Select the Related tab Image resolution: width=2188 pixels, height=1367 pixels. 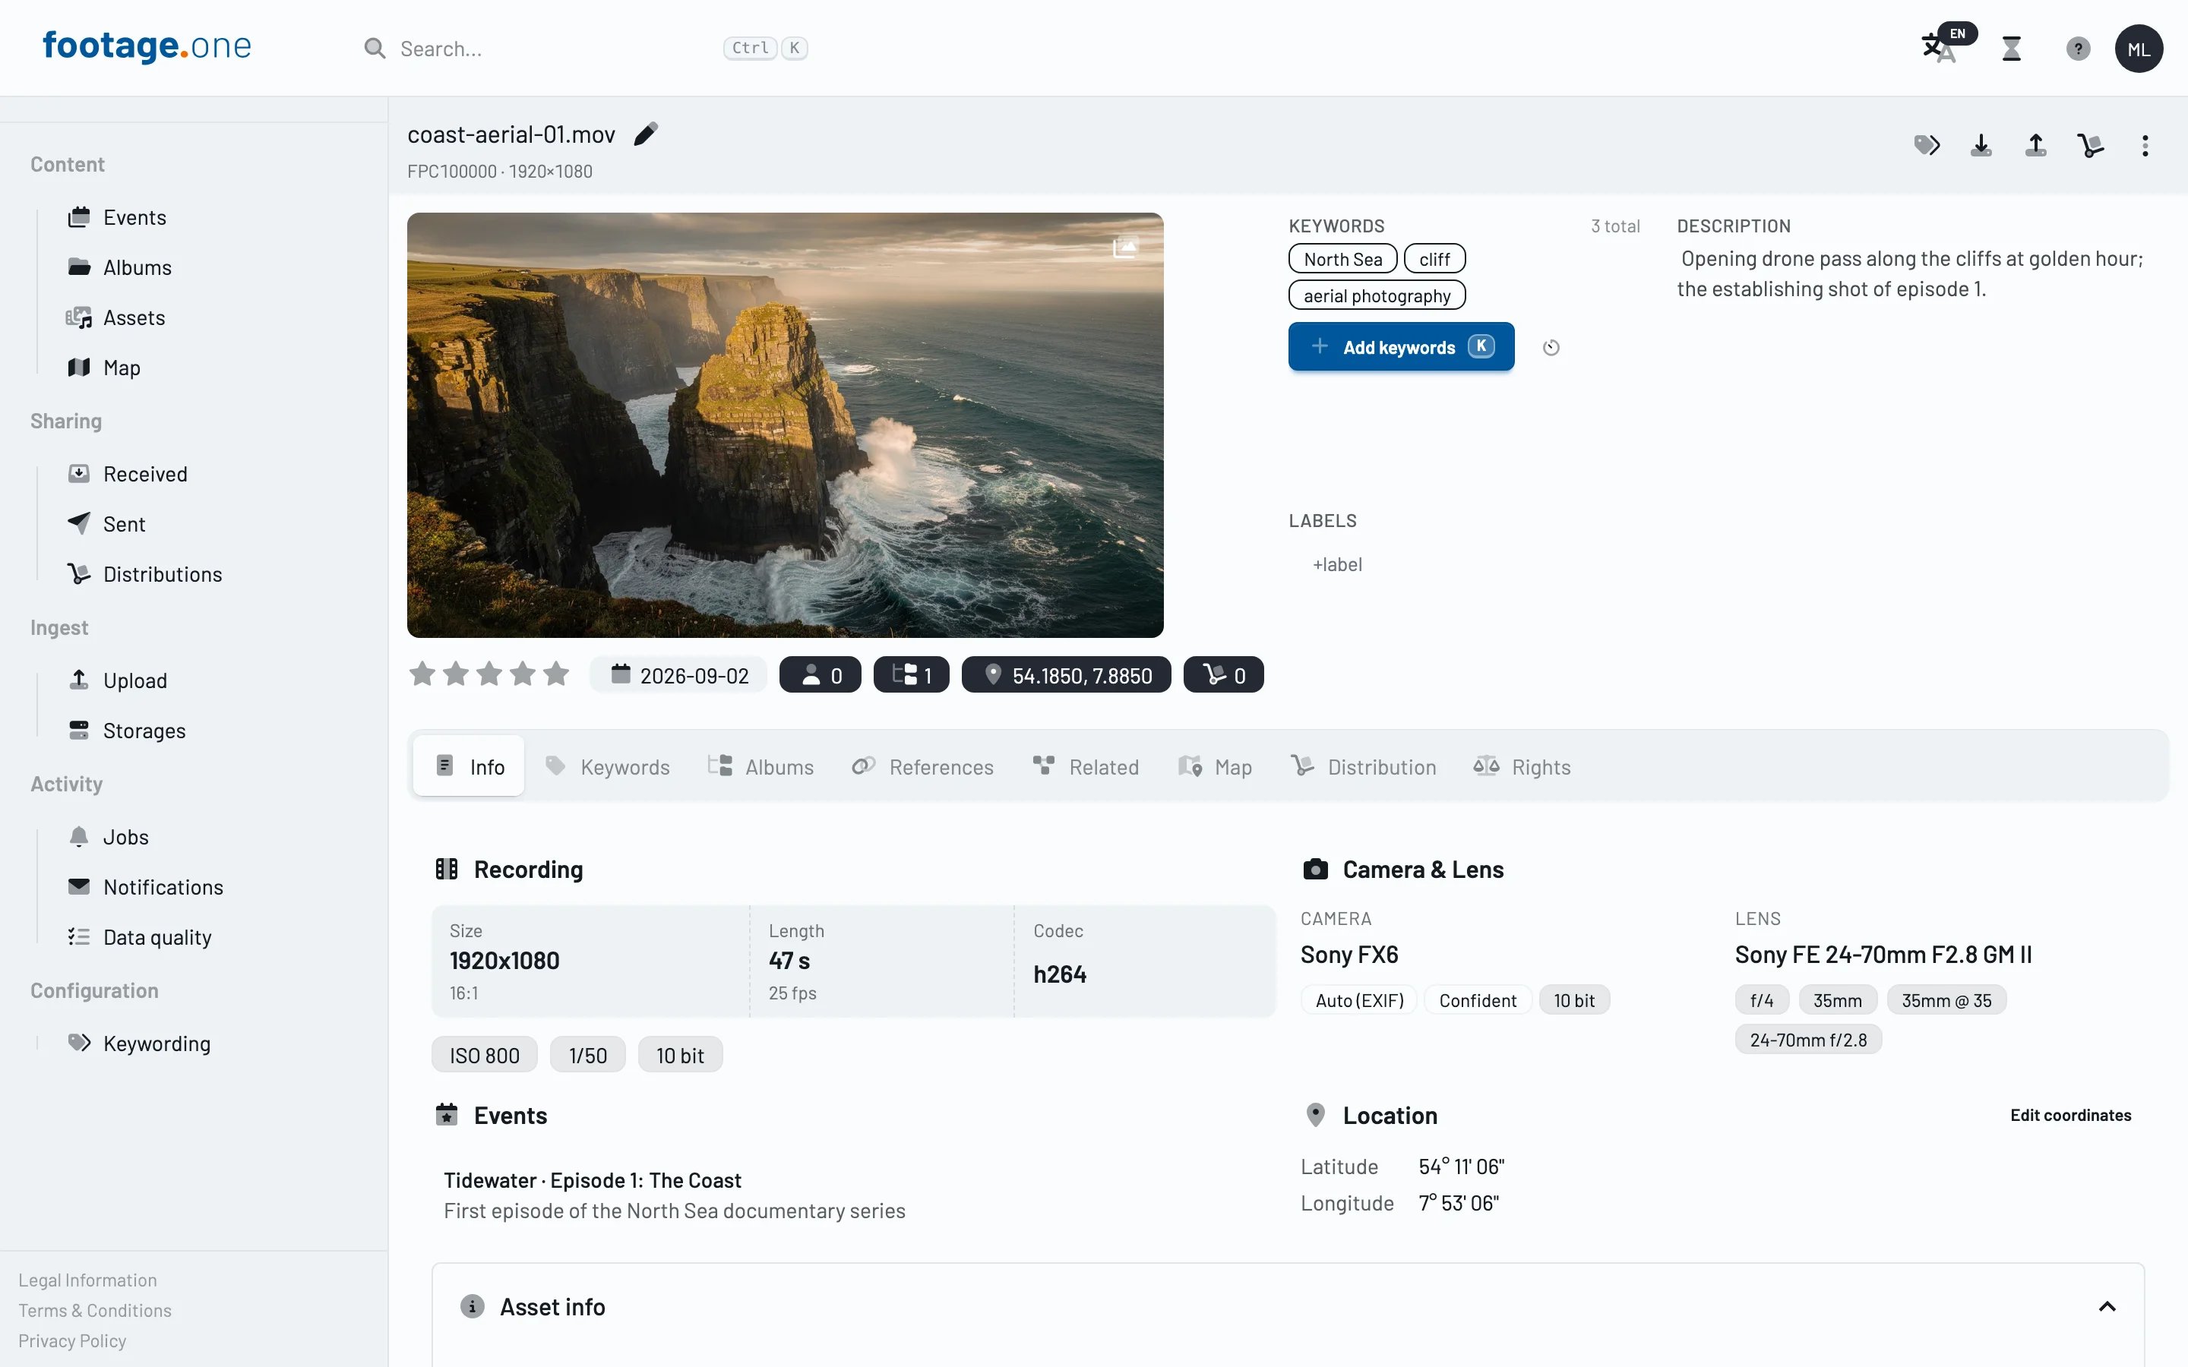click(1086, 767)
